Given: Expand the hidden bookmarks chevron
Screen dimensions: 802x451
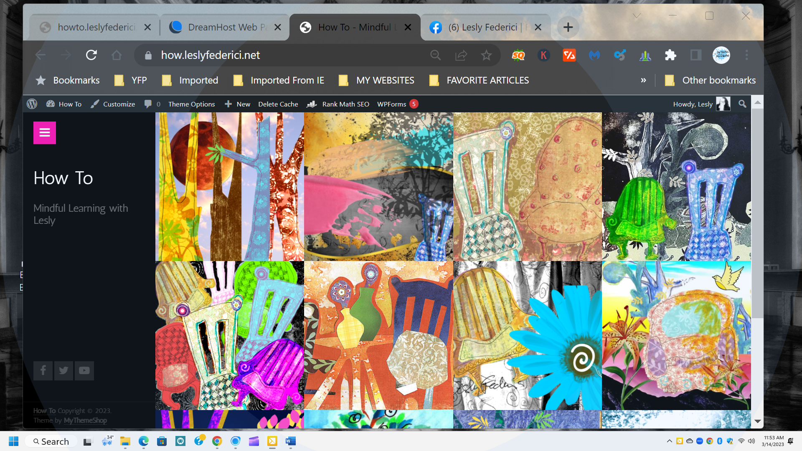Looking at the screenshot, I should click(643, 80).
